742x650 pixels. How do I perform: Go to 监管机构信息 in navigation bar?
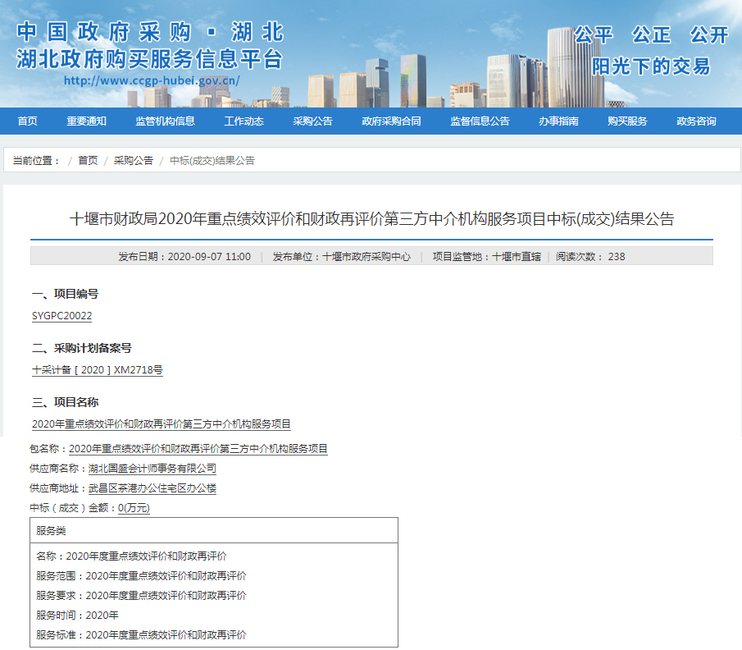pos(165,121)
